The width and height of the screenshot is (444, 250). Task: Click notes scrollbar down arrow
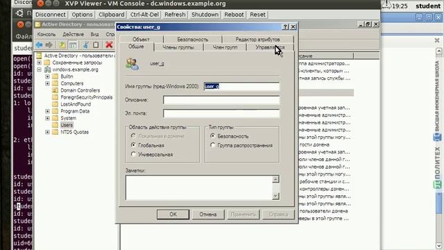[275, 196]
